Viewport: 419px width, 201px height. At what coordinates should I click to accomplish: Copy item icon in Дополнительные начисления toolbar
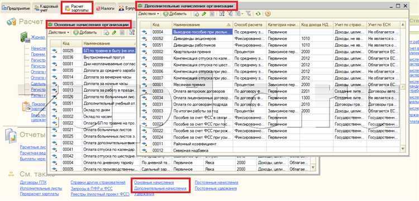[197, 14]
